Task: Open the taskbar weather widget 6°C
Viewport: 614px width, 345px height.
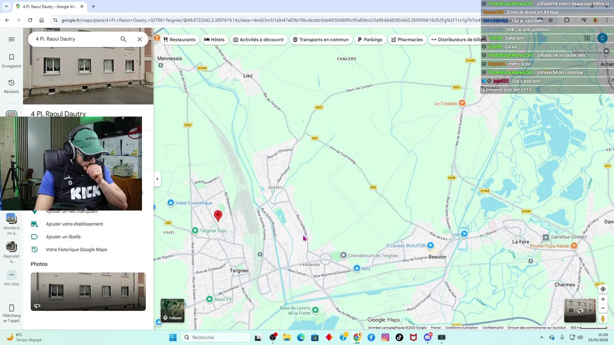Action: [24, 337]
